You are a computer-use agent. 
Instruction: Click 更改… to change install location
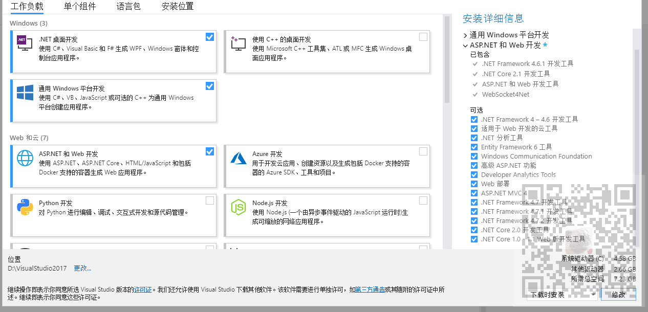click(82, 268)
